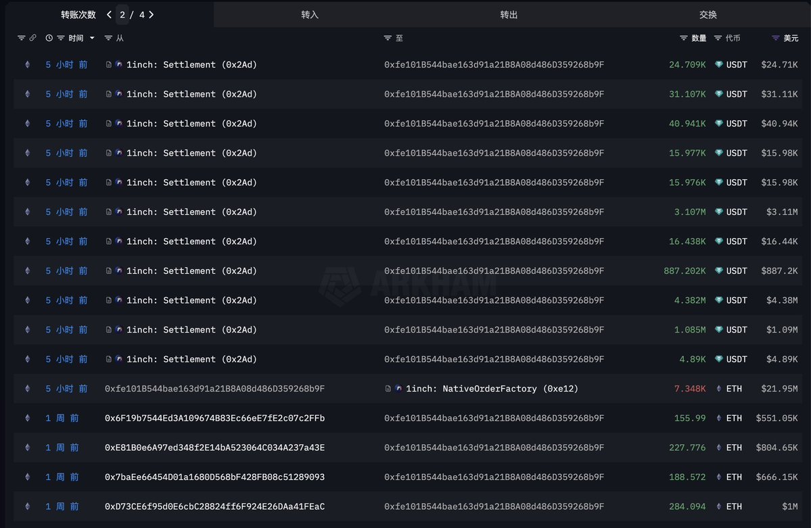This screenshot has height=528, width=811.
Task: Click 数量 column header label
Action: (x=699, y=38)
